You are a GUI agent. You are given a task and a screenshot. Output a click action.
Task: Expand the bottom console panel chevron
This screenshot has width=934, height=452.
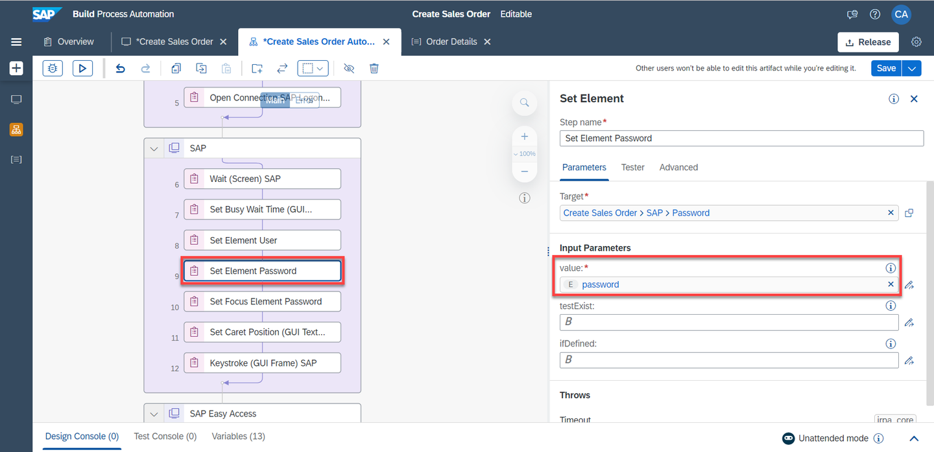(x=914, y=438)
